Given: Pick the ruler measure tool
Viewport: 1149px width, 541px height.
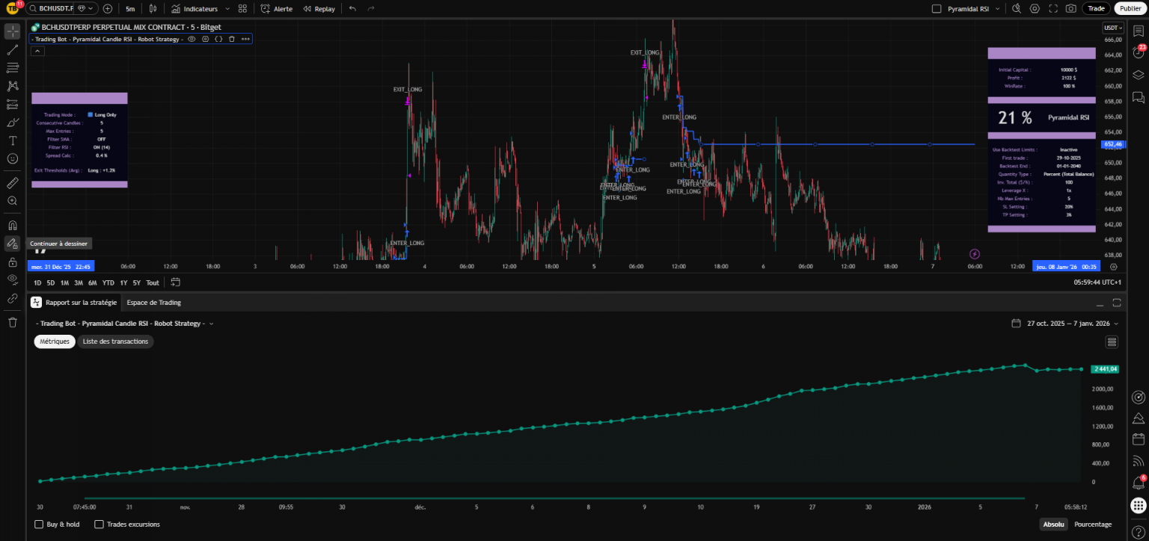Looking at the screenshot, I should pos(11,182).
